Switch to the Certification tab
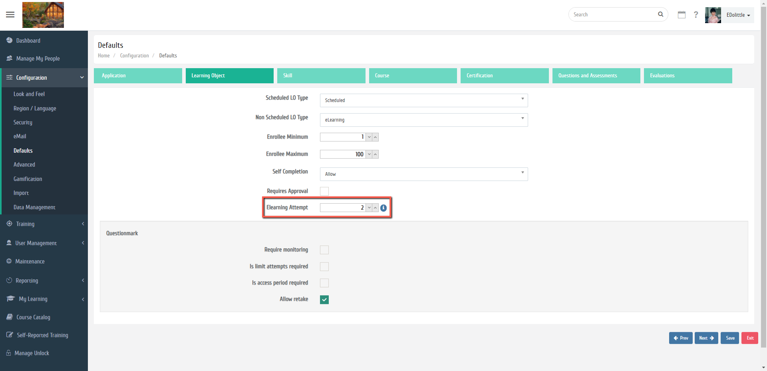 tap(504, 76)
